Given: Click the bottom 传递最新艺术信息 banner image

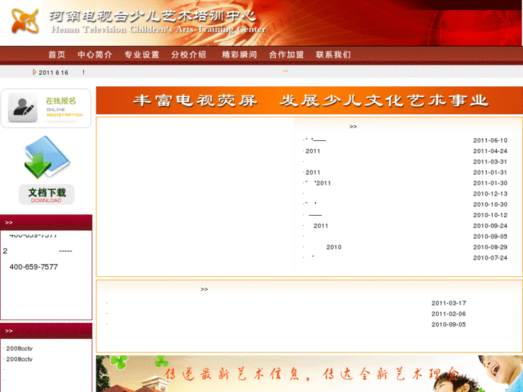Looking at the screenshot, I should [309, 373].
